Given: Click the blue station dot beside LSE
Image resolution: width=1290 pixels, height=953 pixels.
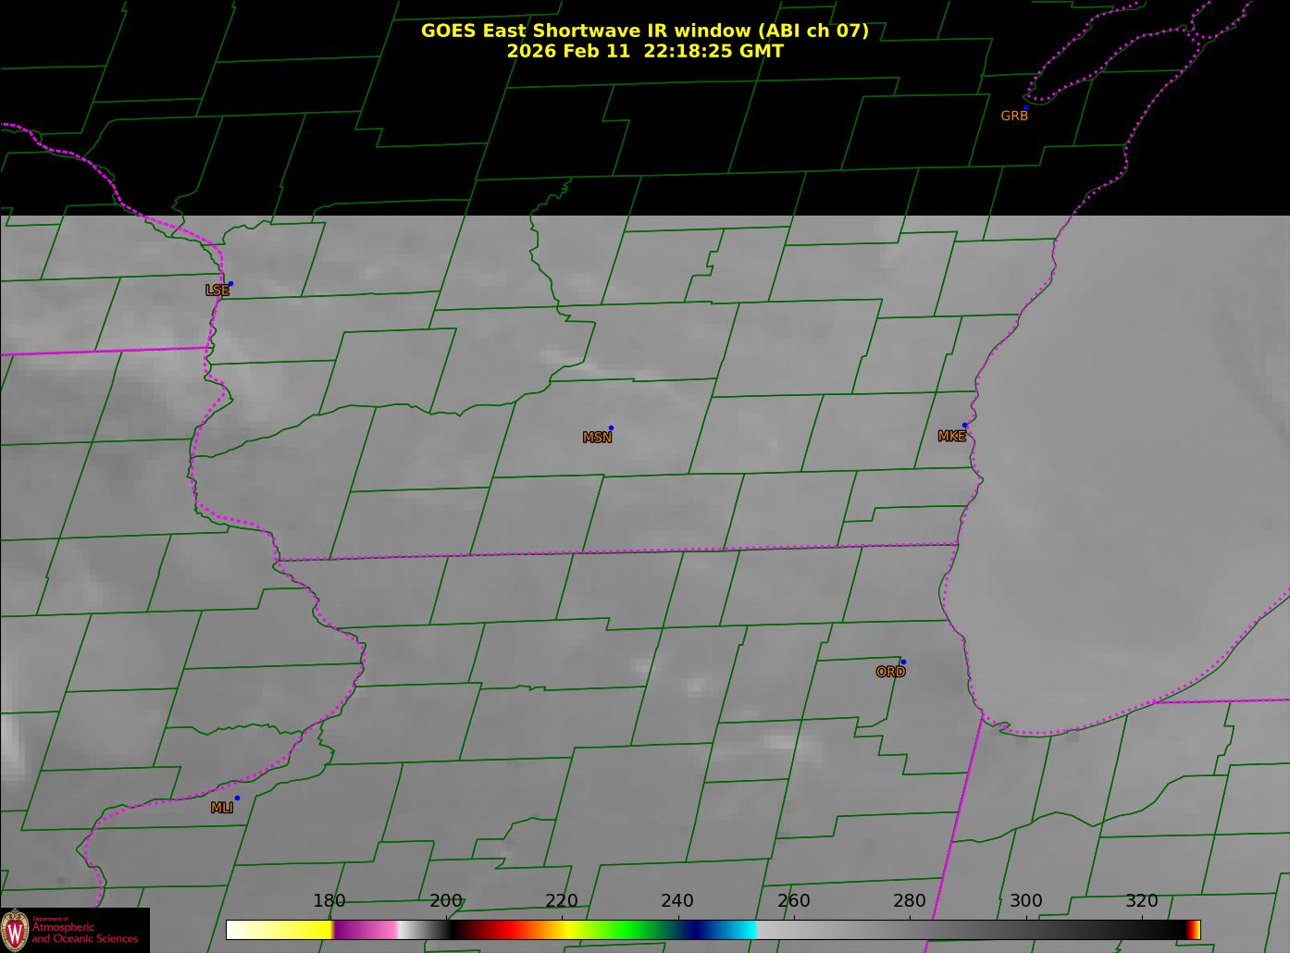Looking at the screenshot, I should tap(230, 284).
